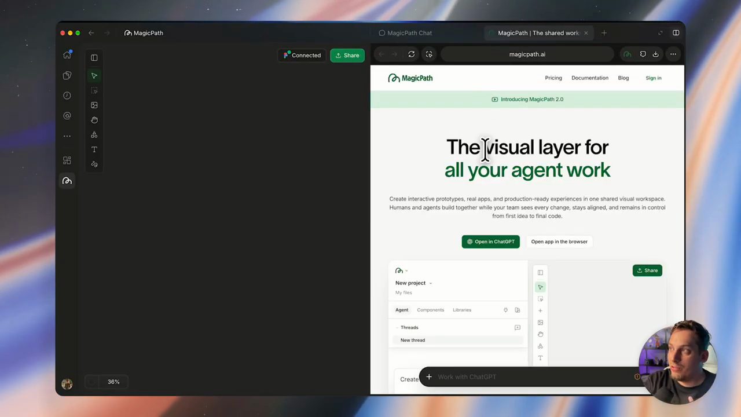Image resolution: width=741 pixels, height=417 pixels.
Task: Follow the Sign in link
Action: click(654, 78)
